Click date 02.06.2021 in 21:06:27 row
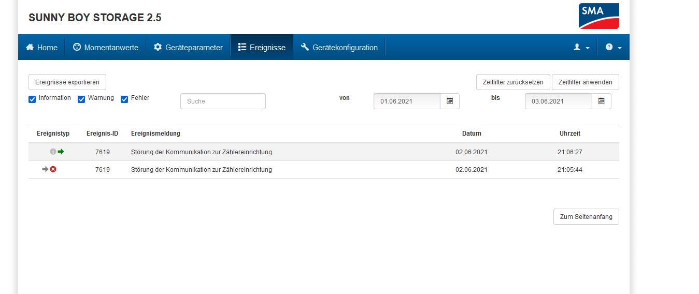The height and width of the screenshot is (294, 699). pyautogui.click(x=472, y=152)
